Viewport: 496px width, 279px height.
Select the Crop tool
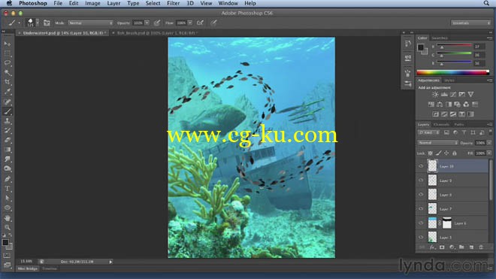pos(8,82)
